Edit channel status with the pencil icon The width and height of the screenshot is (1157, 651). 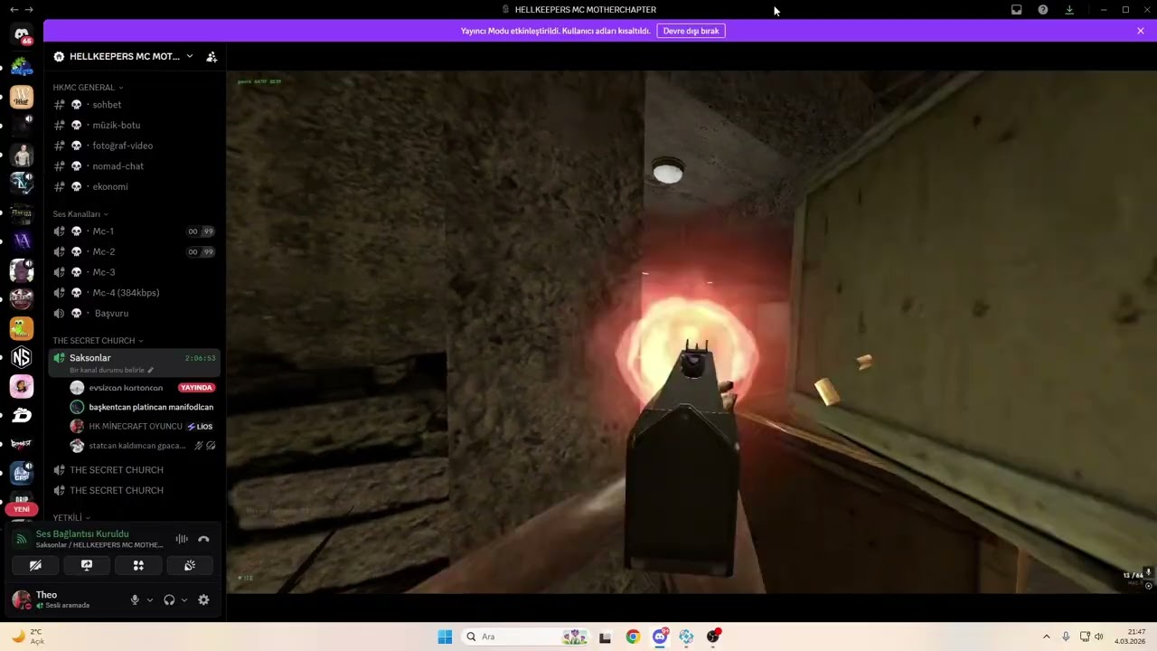(151, 370)
